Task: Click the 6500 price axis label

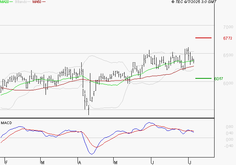Action: pyautogui.click(x=228, y=55)
